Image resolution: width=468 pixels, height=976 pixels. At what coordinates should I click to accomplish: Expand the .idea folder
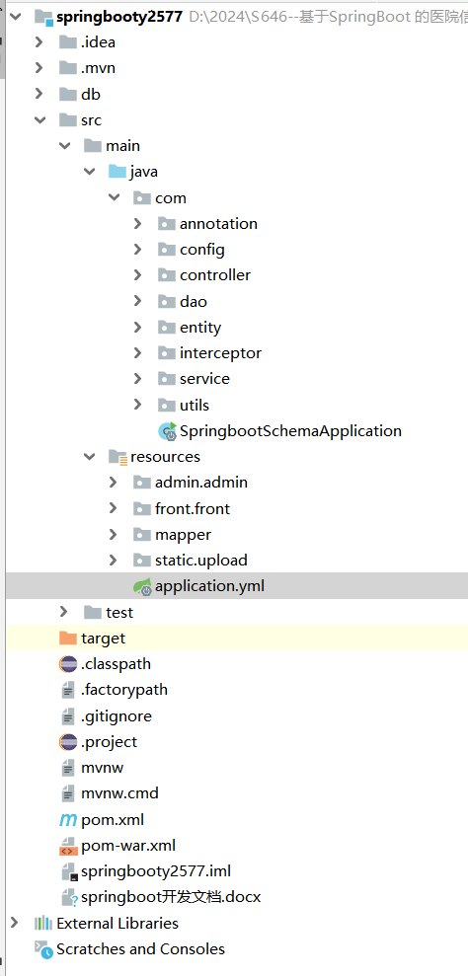pyautogui.click(x=39, y=42)
